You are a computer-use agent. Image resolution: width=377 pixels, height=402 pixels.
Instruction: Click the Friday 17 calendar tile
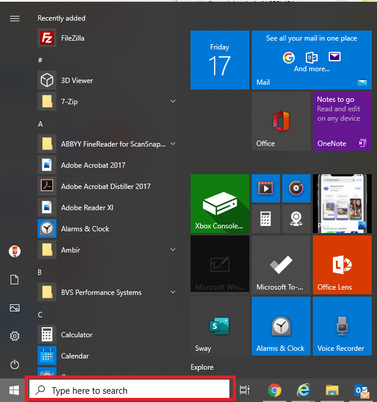pyautogui.click(x=220, y=60)
